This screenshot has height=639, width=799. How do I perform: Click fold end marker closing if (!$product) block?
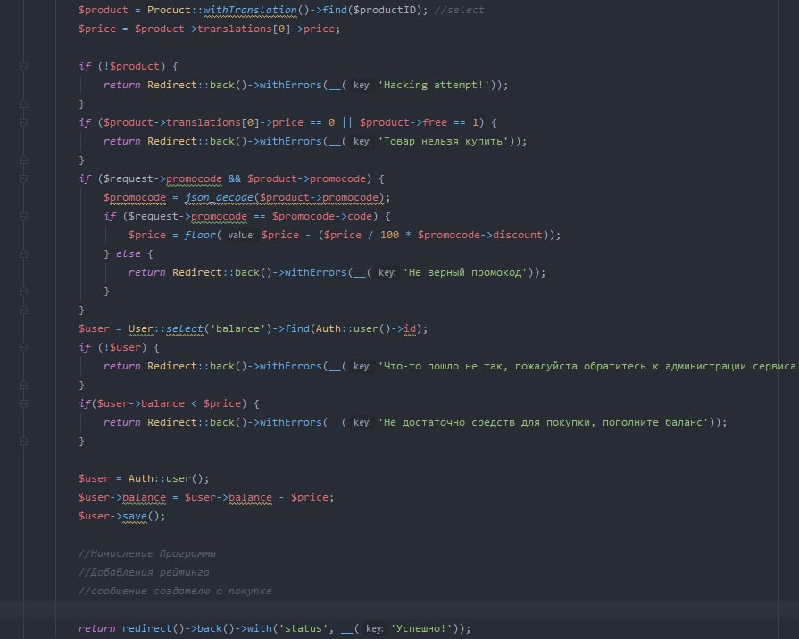pos(23,104)
